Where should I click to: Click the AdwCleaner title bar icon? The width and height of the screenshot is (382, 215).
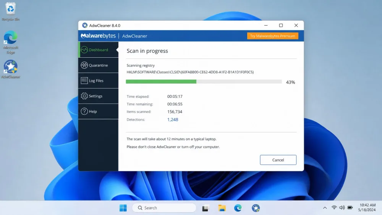point(85,25)
